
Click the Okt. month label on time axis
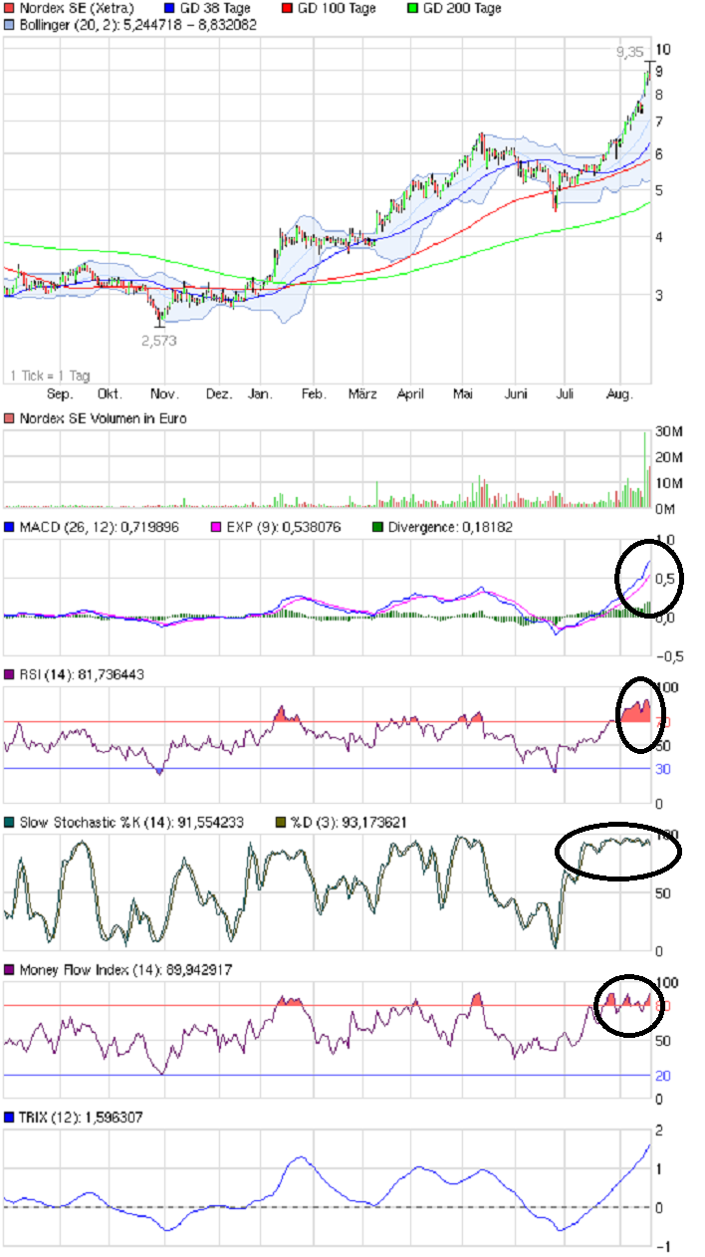pyautogui.click(x=109, y=394)
